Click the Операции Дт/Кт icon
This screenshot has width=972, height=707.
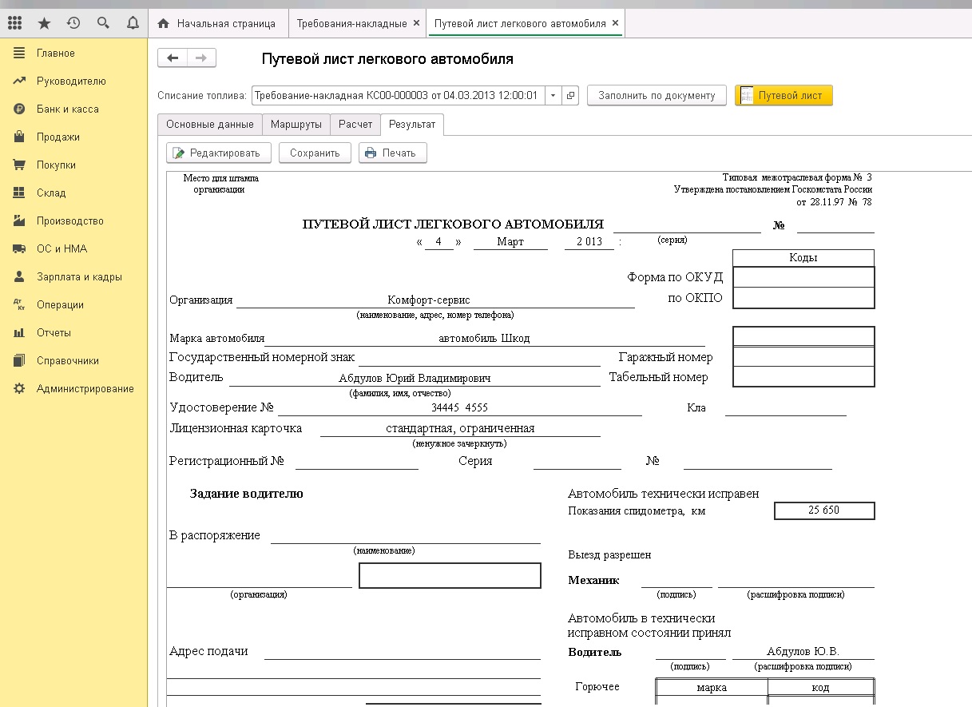[19, 305]
